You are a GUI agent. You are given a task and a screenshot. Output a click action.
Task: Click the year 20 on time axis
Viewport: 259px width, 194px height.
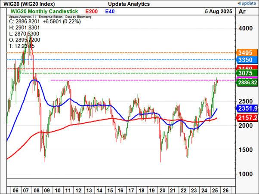pyautogui.click(x=163, y=191)
